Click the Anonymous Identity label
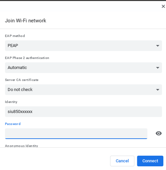 (21, 146)
